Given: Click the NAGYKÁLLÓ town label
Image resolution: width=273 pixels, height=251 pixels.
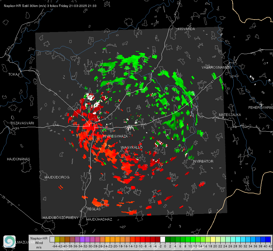Looking at the screenshot, I should click(132, 148).
